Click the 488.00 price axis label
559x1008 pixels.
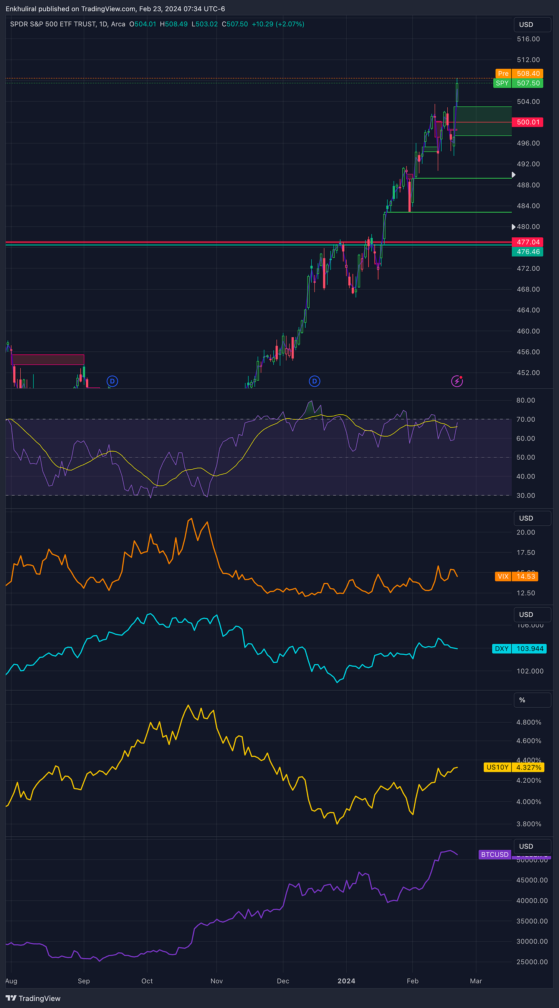[x=528, y=185]
